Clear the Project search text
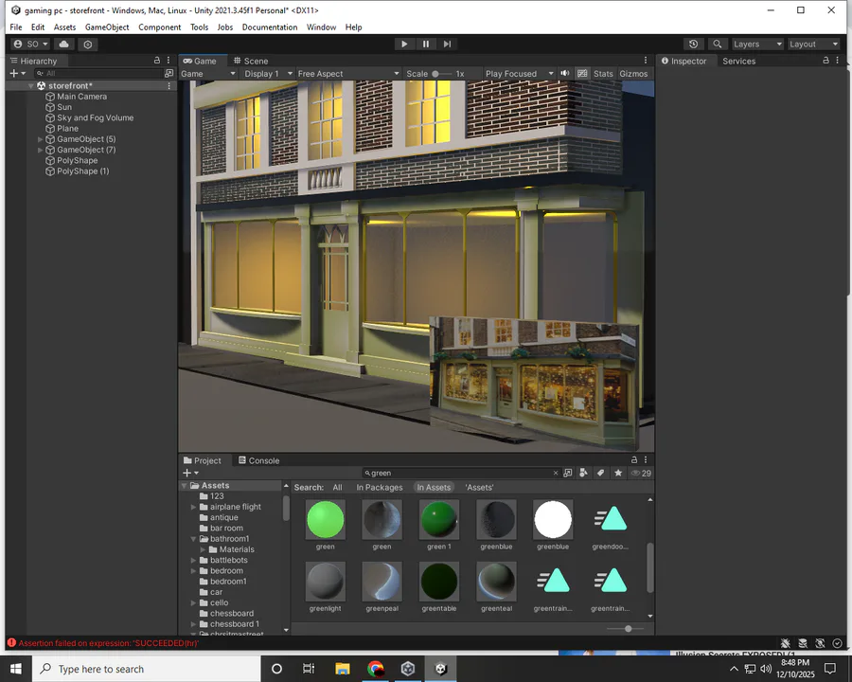Viewport: 852px width, 682px height. click(556, 474)
